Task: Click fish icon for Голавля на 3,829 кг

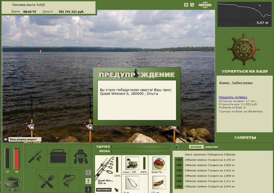Action: pos(179,165)
